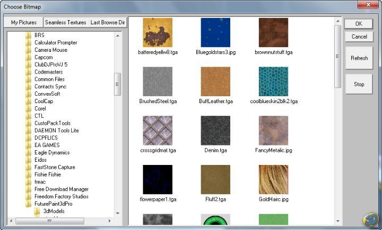Click the Calculator Prompter folder icon

pos(28,42)
